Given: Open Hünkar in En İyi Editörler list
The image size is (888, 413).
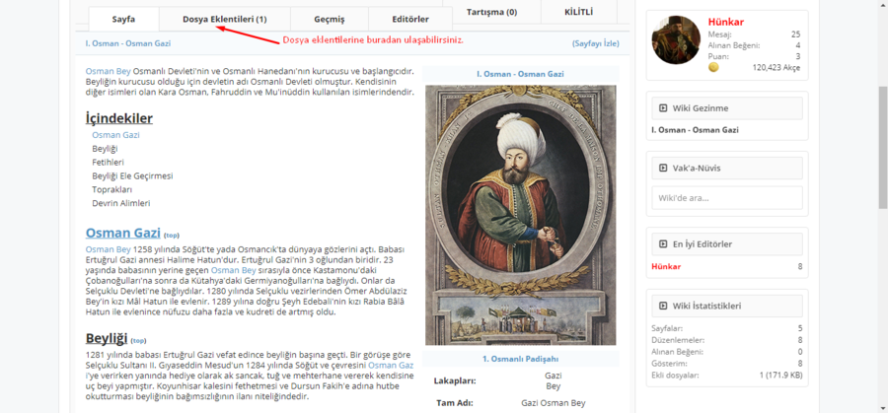Looking at the screenshot, I should coord(666,266).
